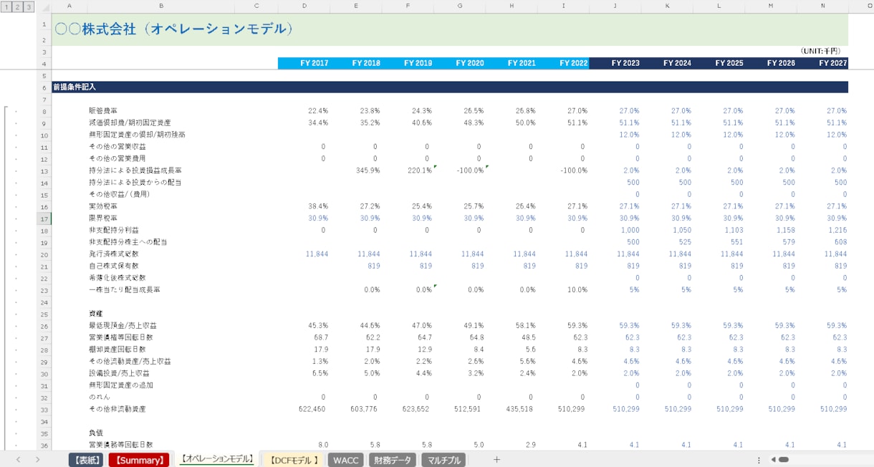Select the 減価償却費/期初固定資産 label
Image resolution: width=874 pixels, height=467 pixels.
[130, 122]
